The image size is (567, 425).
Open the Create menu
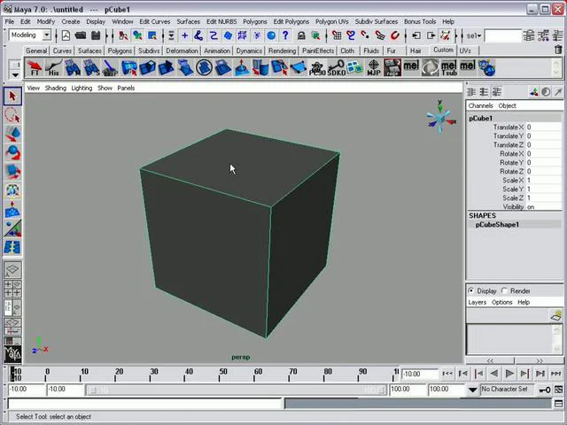coord(71,21)
